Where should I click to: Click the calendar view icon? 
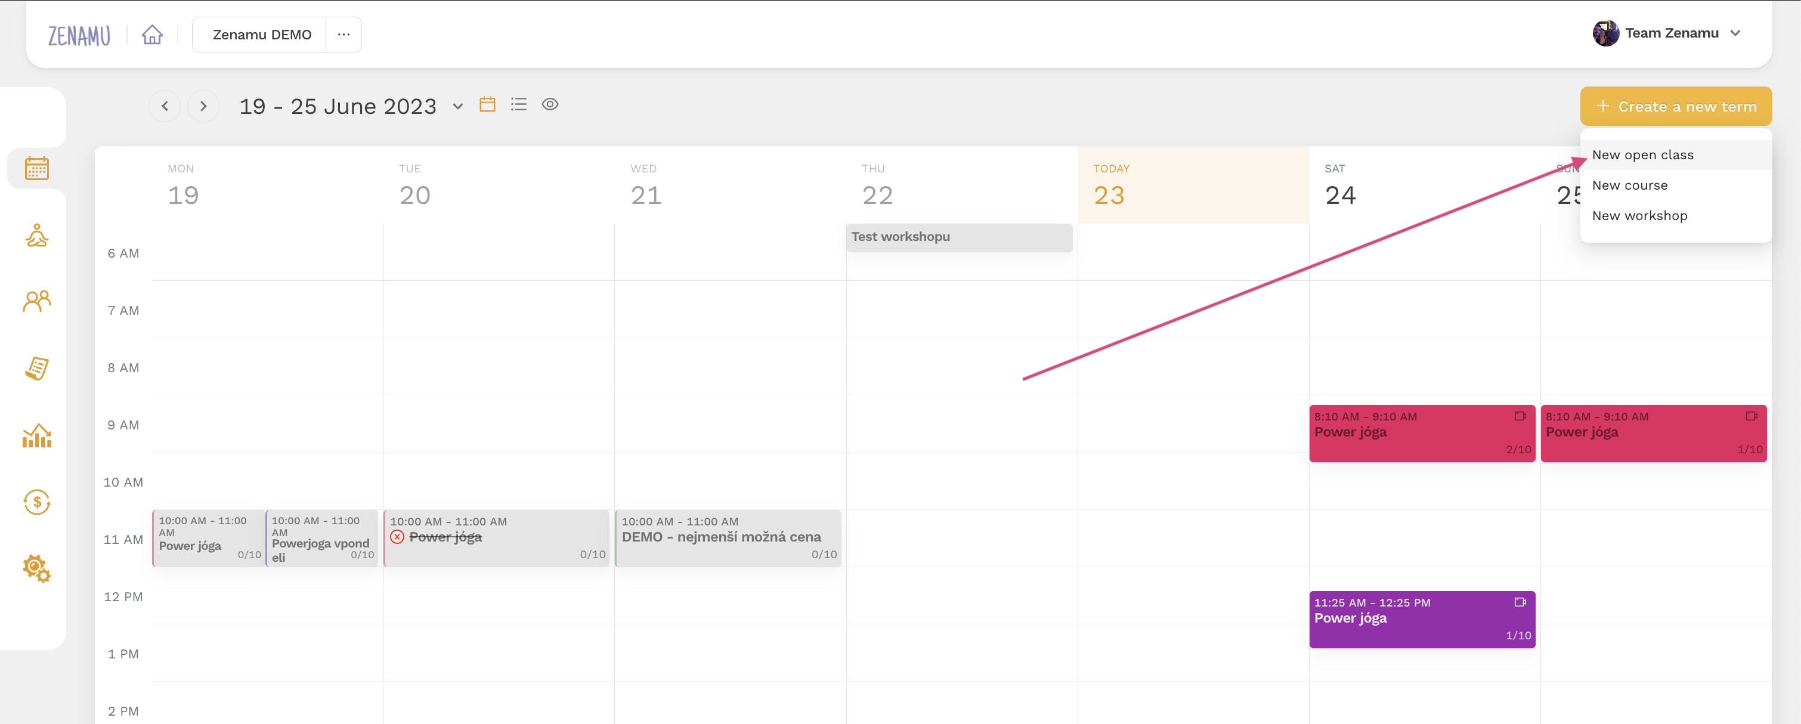coord(487,106)
